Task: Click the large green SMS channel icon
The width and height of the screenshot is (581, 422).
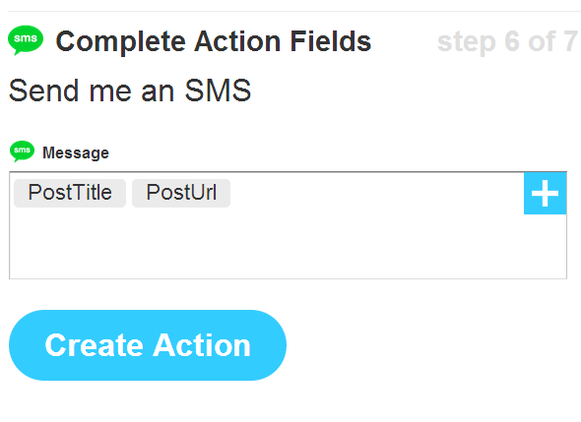Action: tap(26, 40)
